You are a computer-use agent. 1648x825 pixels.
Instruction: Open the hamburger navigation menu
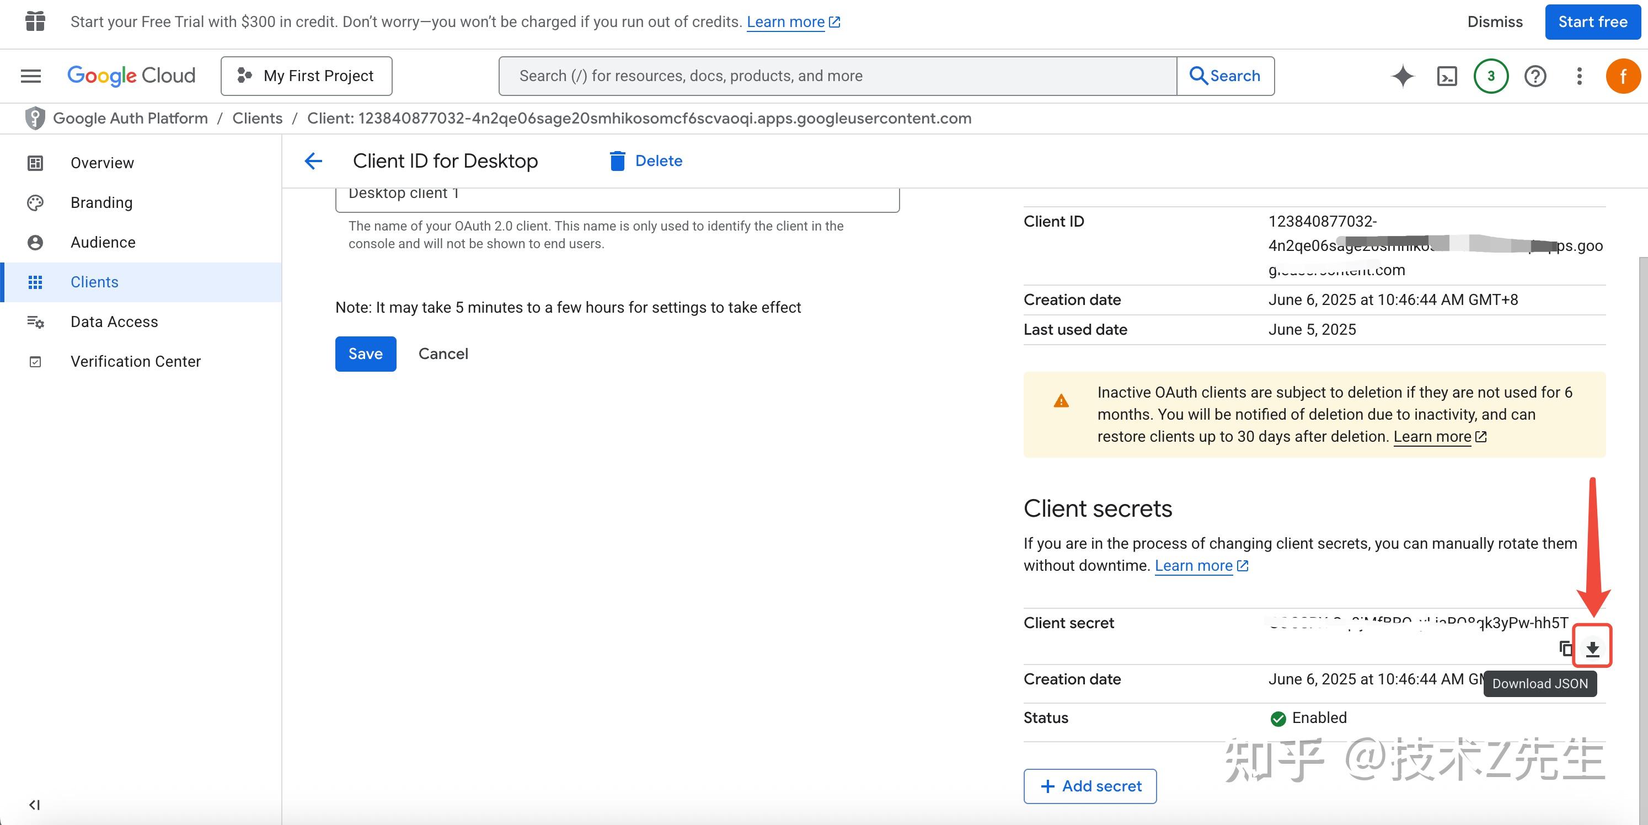(x=31, y=76)
